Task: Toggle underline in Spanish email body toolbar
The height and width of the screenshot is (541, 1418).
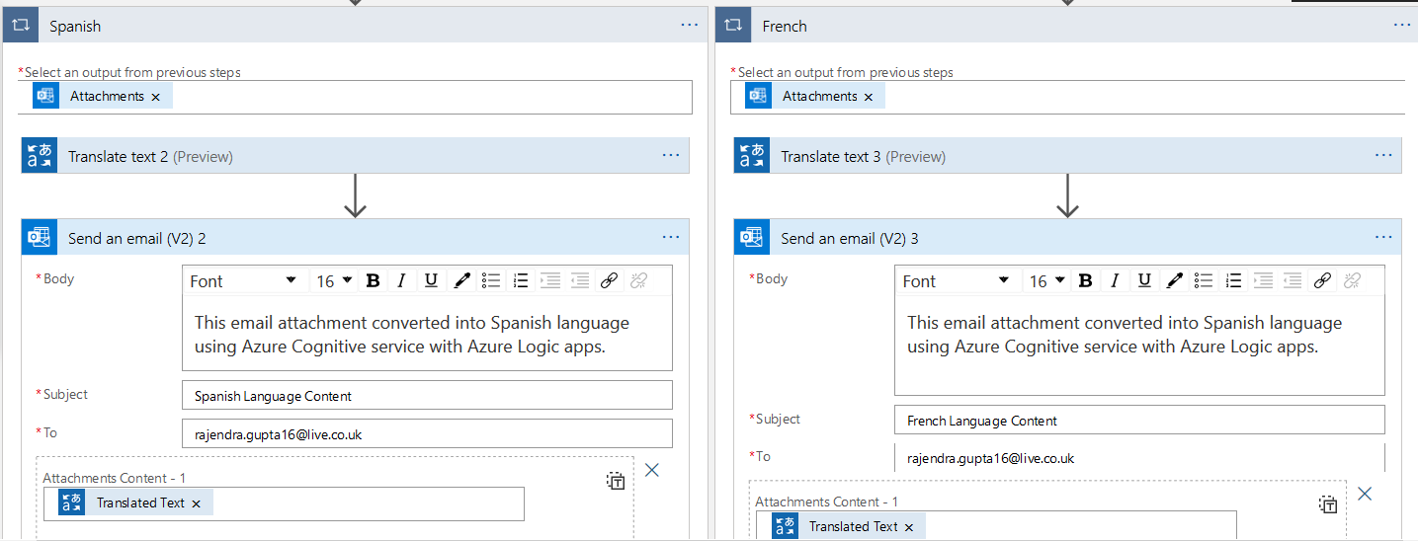Action: coord(431,281)
